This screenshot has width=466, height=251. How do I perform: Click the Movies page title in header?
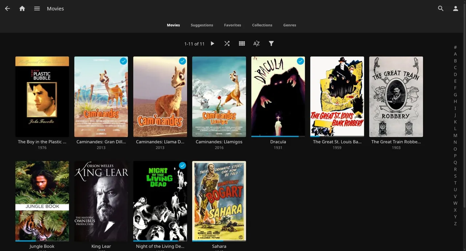coord(55,8)
